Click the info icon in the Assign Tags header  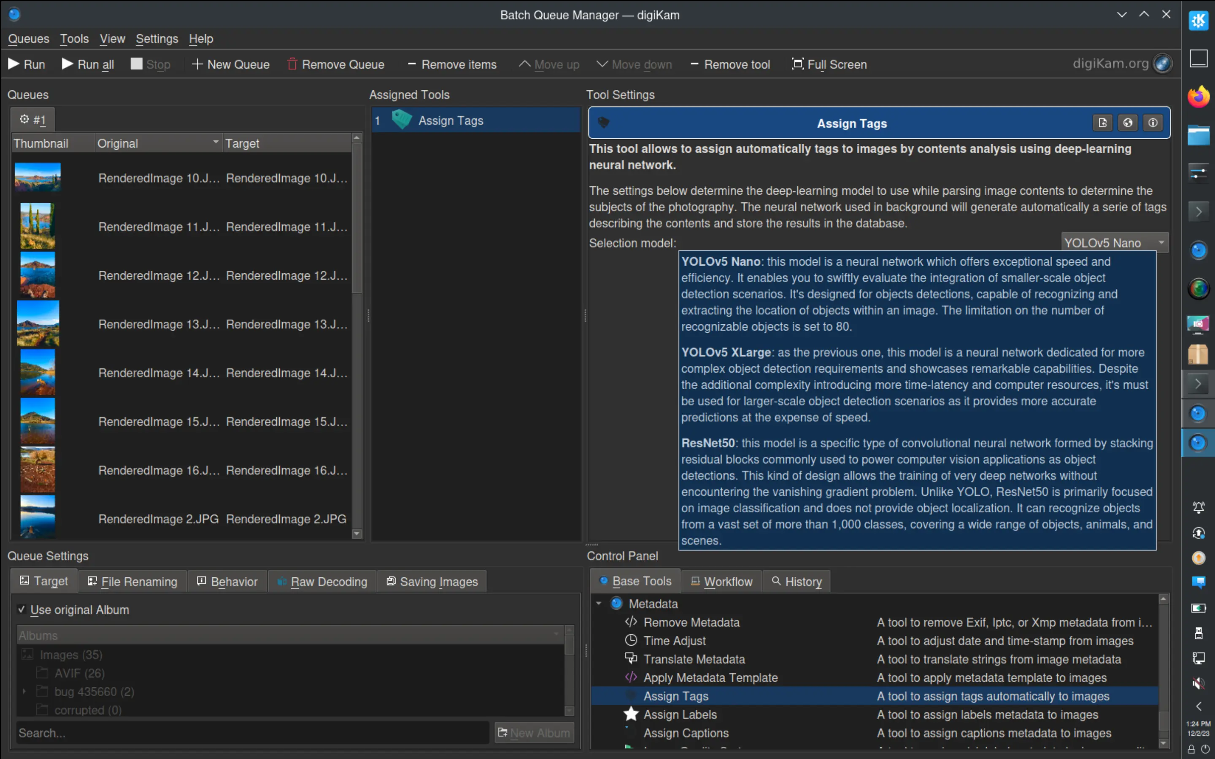tap(1153, 122)
